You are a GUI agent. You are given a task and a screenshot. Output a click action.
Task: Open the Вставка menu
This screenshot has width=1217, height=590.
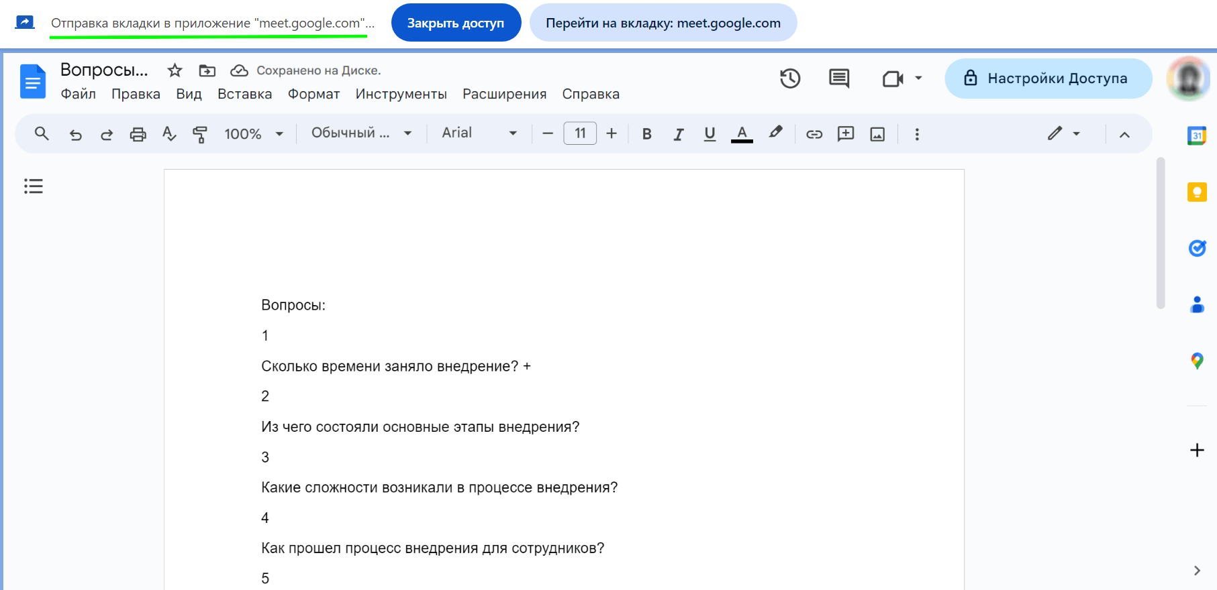(x=244, y=94)
